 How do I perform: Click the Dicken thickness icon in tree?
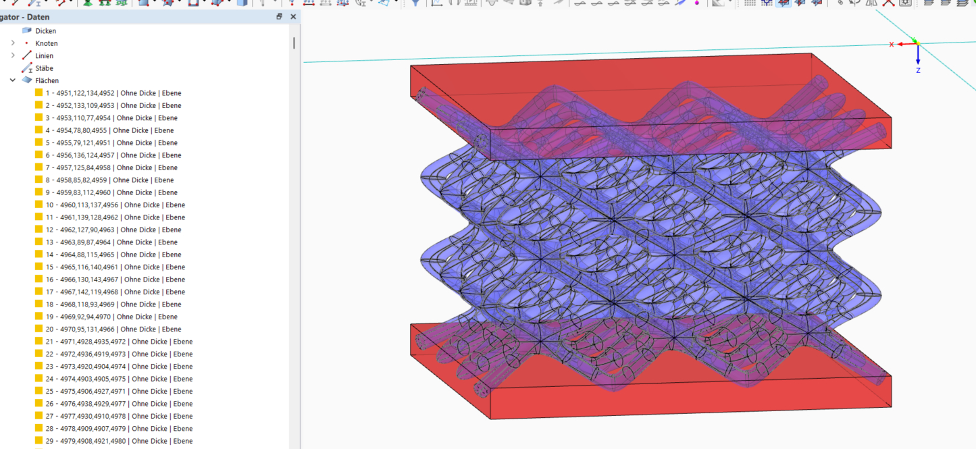[27, 30]
